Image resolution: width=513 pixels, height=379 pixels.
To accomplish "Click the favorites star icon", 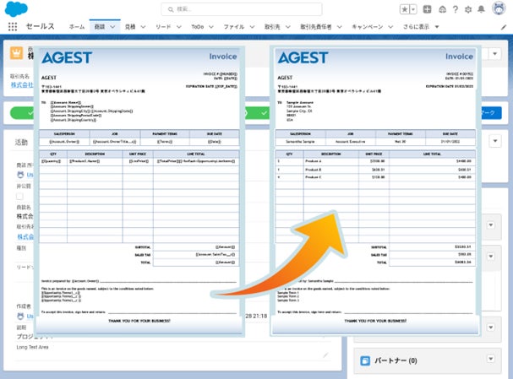I will tap(405, 9).
